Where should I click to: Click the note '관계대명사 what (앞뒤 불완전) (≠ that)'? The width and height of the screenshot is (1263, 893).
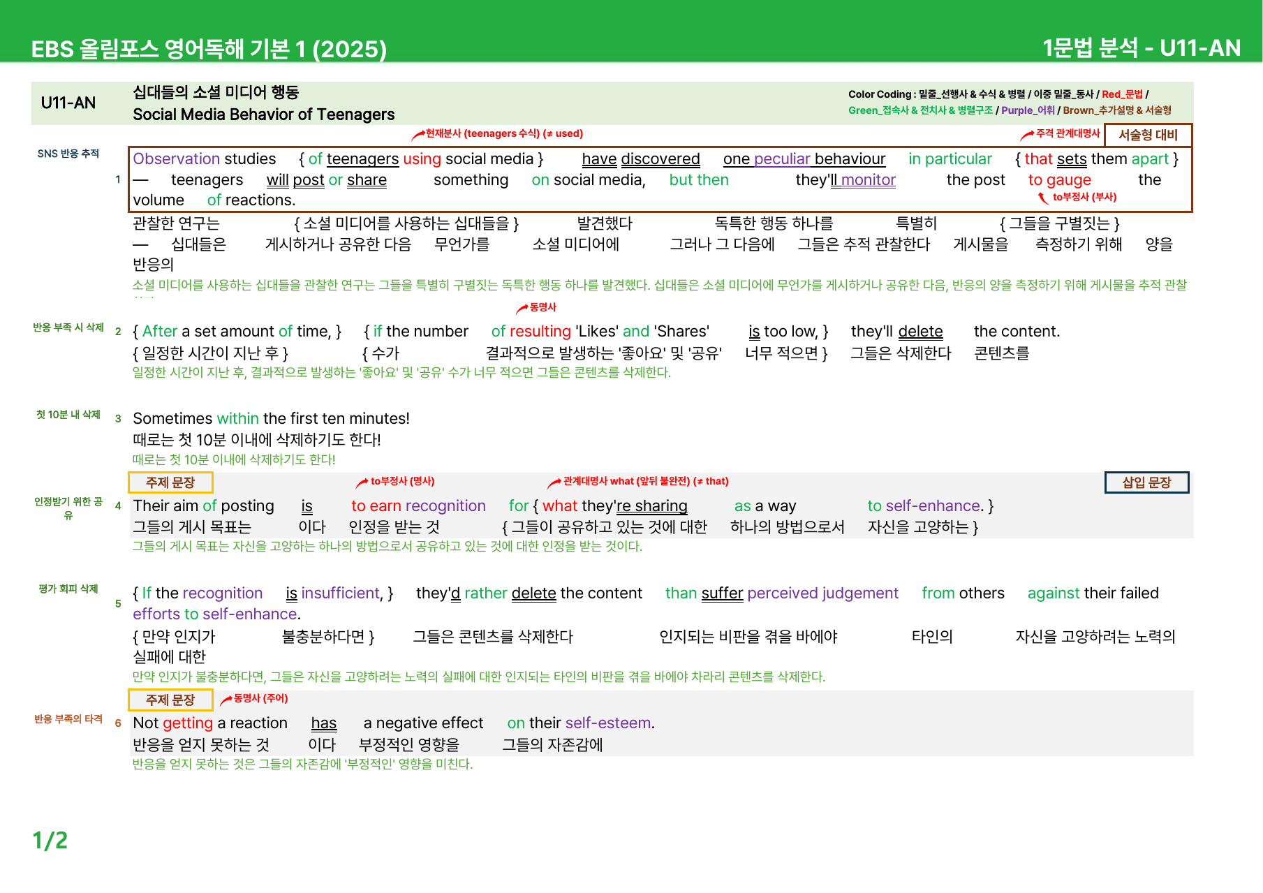pyautogui.click(x=646, y=481)
